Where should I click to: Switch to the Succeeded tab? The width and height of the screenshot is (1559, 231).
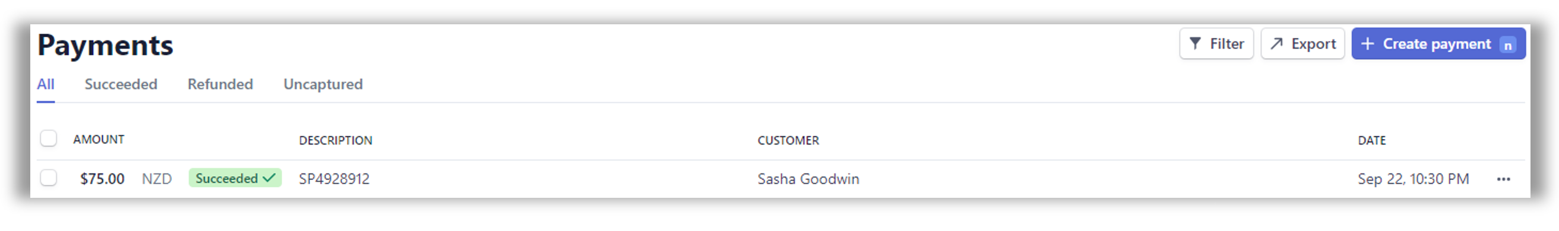pyautogui.click(x=121, y=85)
